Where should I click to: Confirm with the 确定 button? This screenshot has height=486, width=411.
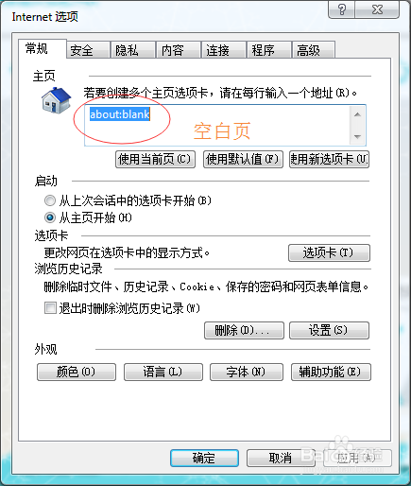tap(204, 458)
